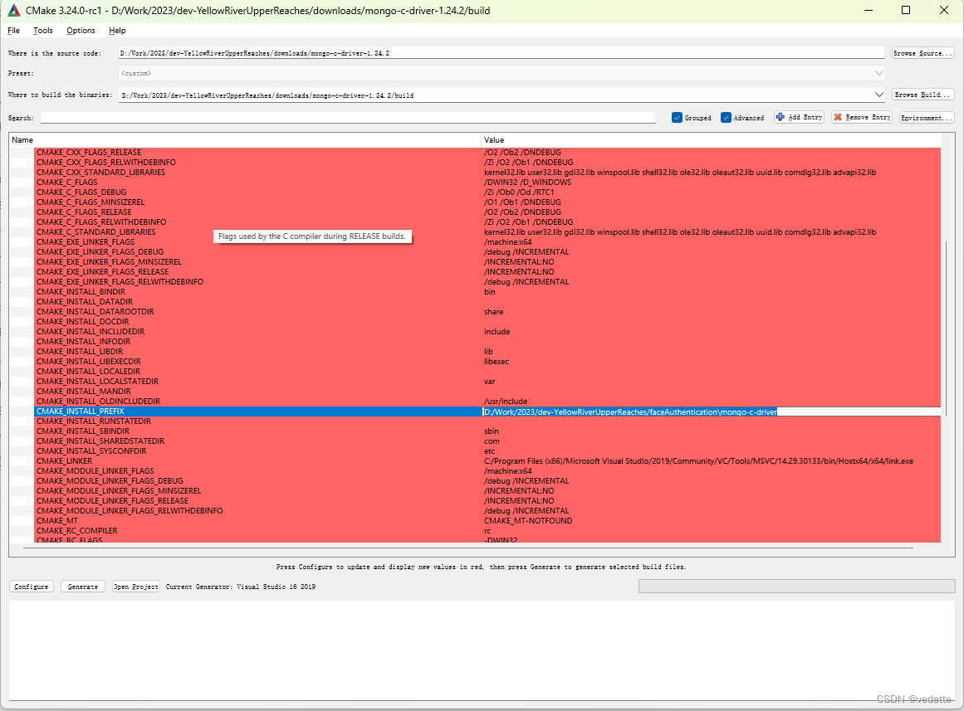Open the Environment dialog

point(928,117)
